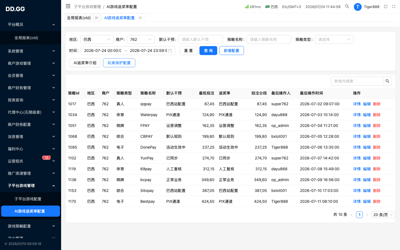Click the Tiger888 user avatar

(x=357, y=7)
